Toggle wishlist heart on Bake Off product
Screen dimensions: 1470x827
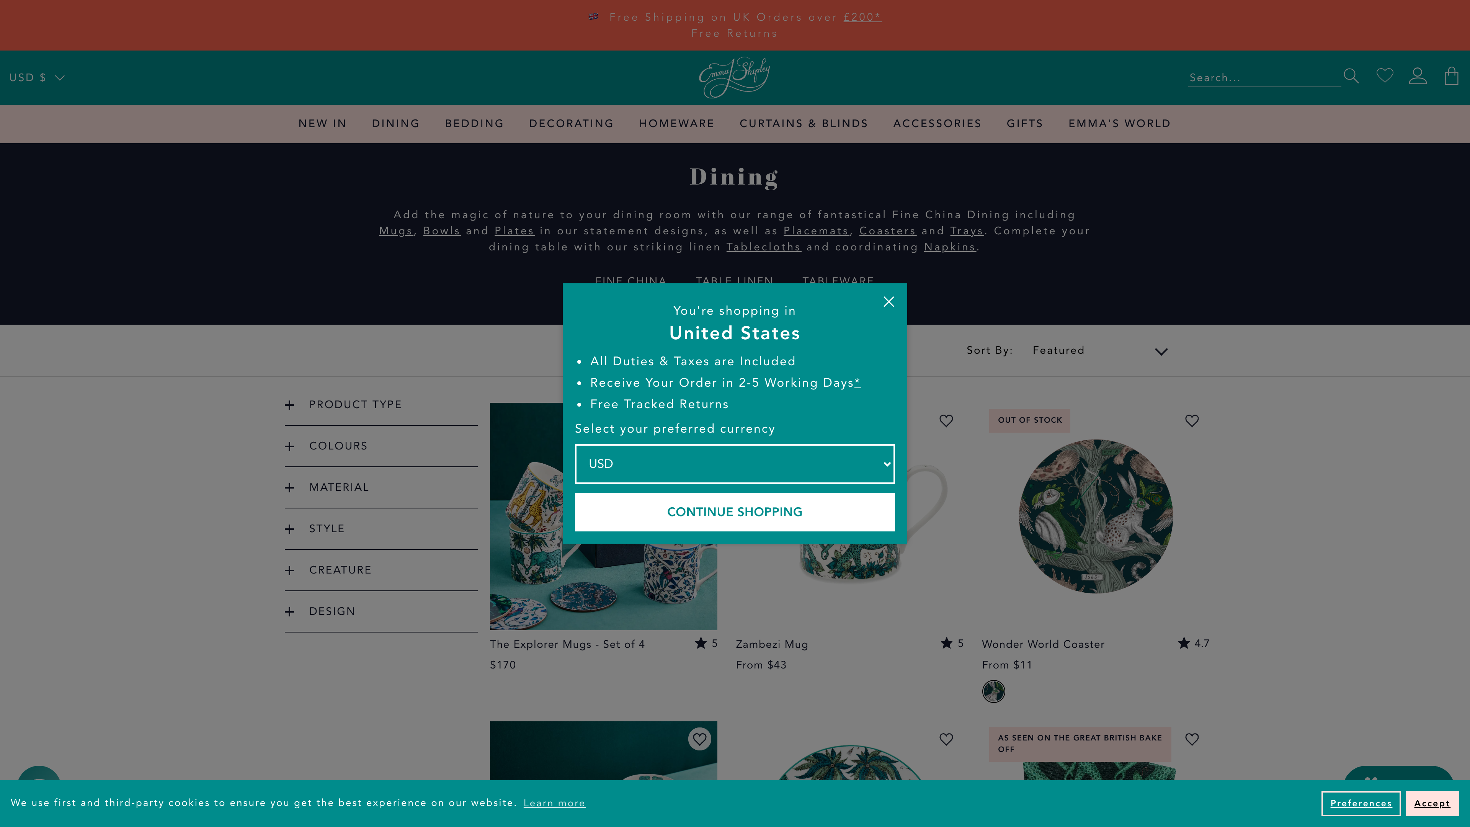[1192, 739]
